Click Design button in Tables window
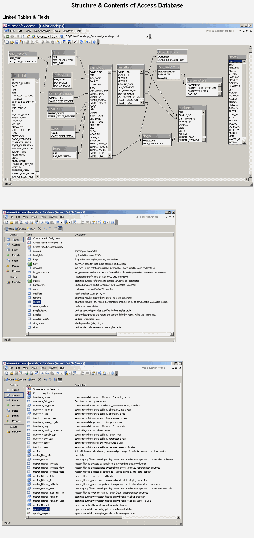 [x=21, y=229]
